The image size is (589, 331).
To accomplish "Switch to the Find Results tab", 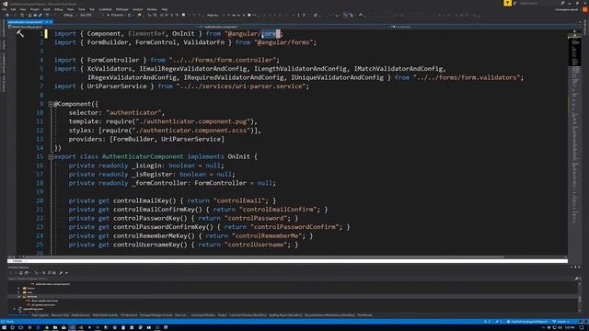I will tap(365, 315).
